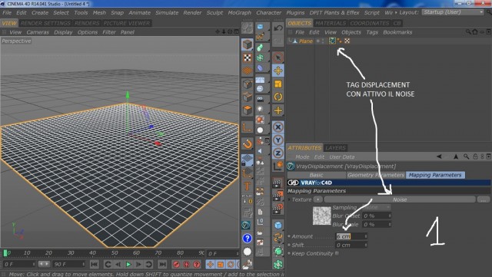Open the Sampling dropdown
This screenshot has height=277, width=492.
377,207
